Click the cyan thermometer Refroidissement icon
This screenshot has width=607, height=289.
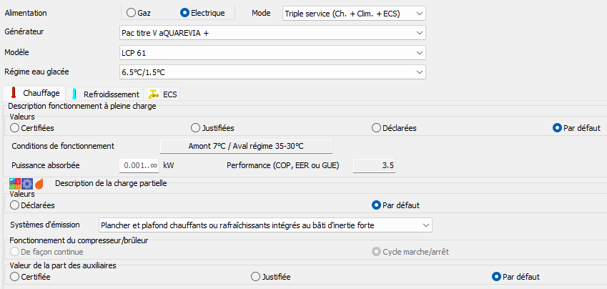tap(74, 94)
